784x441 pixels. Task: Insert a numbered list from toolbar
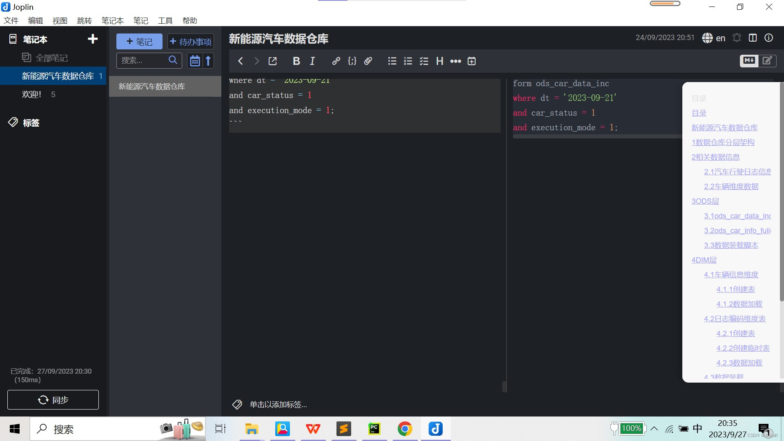point(408,61)
